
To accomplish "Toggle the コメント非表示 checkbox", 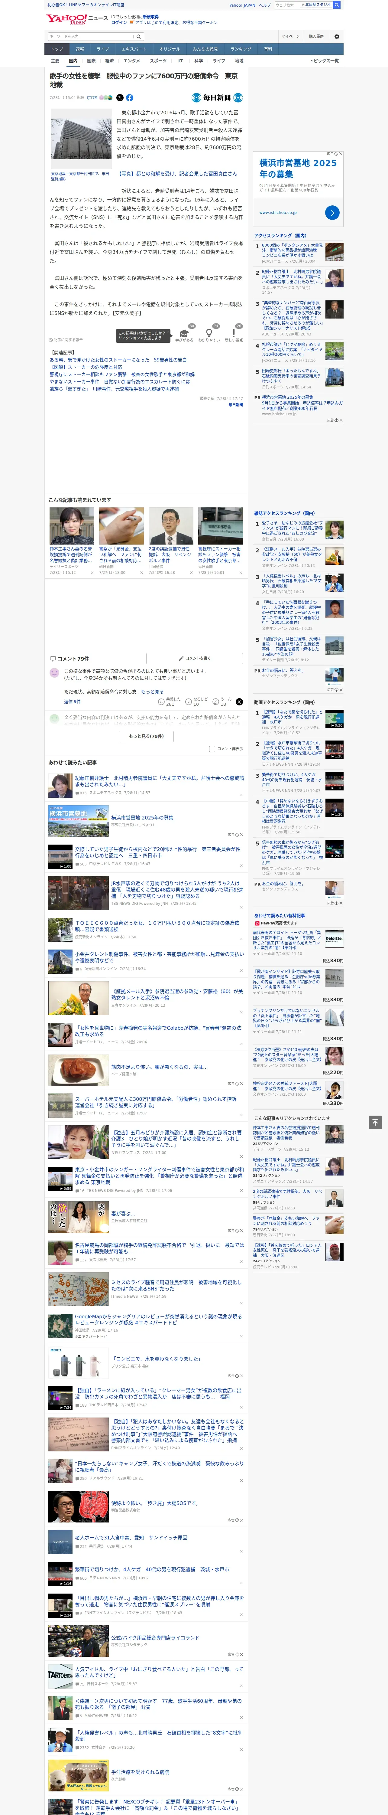I will point(212,749).
